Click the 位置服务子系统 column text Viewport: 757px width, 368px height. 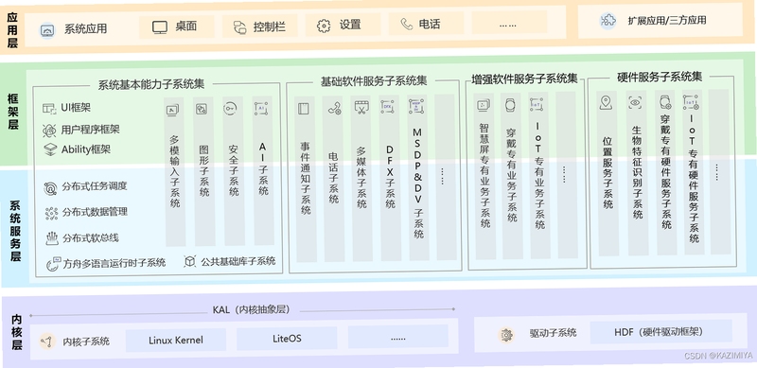(x=607, y=172)
